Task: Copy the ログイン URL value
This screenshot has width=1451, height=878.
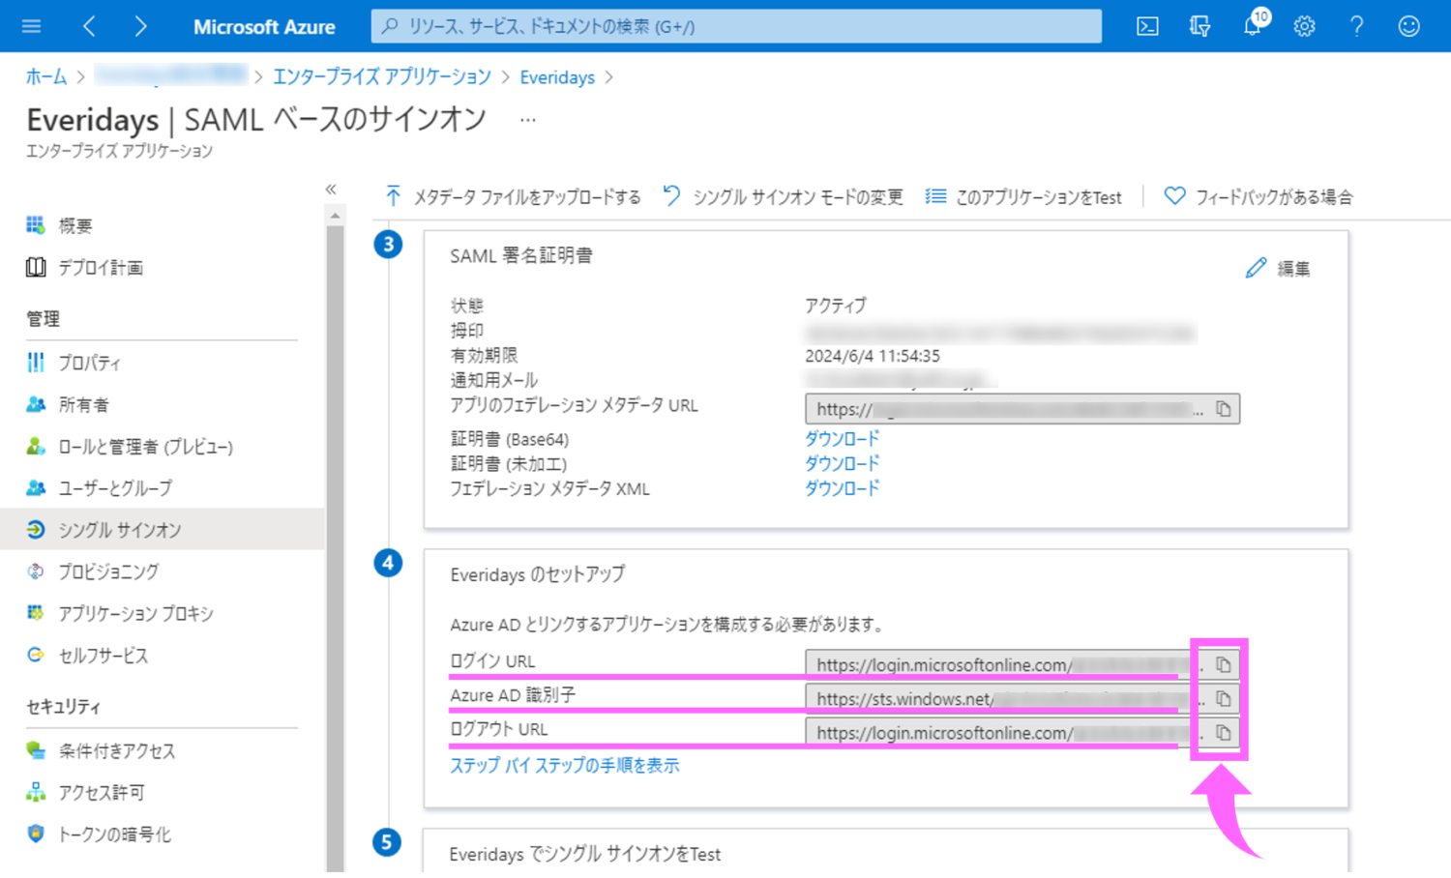Action: click(1223, 665)
